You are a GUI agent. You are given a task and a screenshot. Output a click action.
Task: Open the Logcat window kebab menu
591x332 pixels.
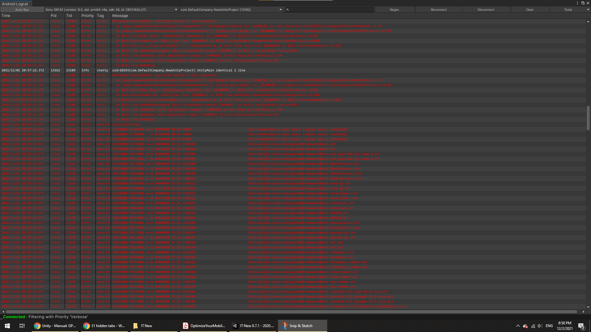[577, 3]
